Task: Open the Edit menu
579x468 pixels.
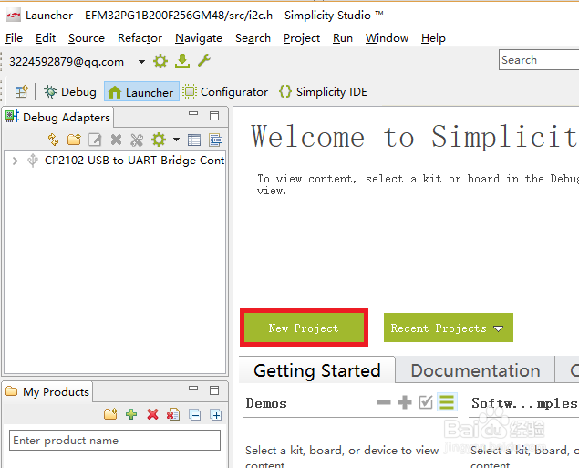Action: coord(46,38)
